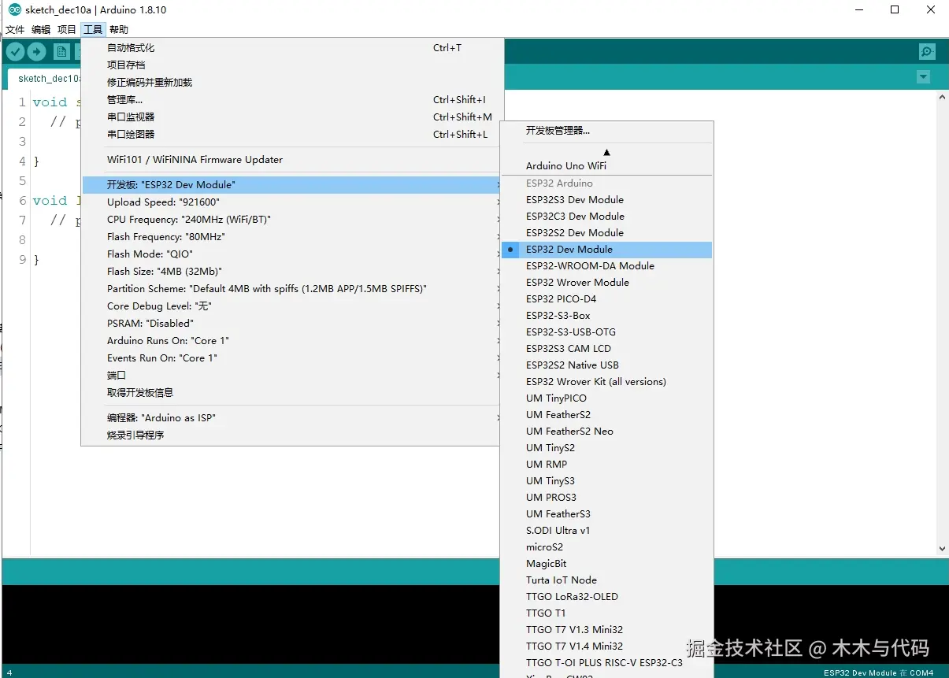Choose TTGO T-OI PLUS RISC-V ESP32-C3
This screenshot has width=949, height=678.
(606, 663)
